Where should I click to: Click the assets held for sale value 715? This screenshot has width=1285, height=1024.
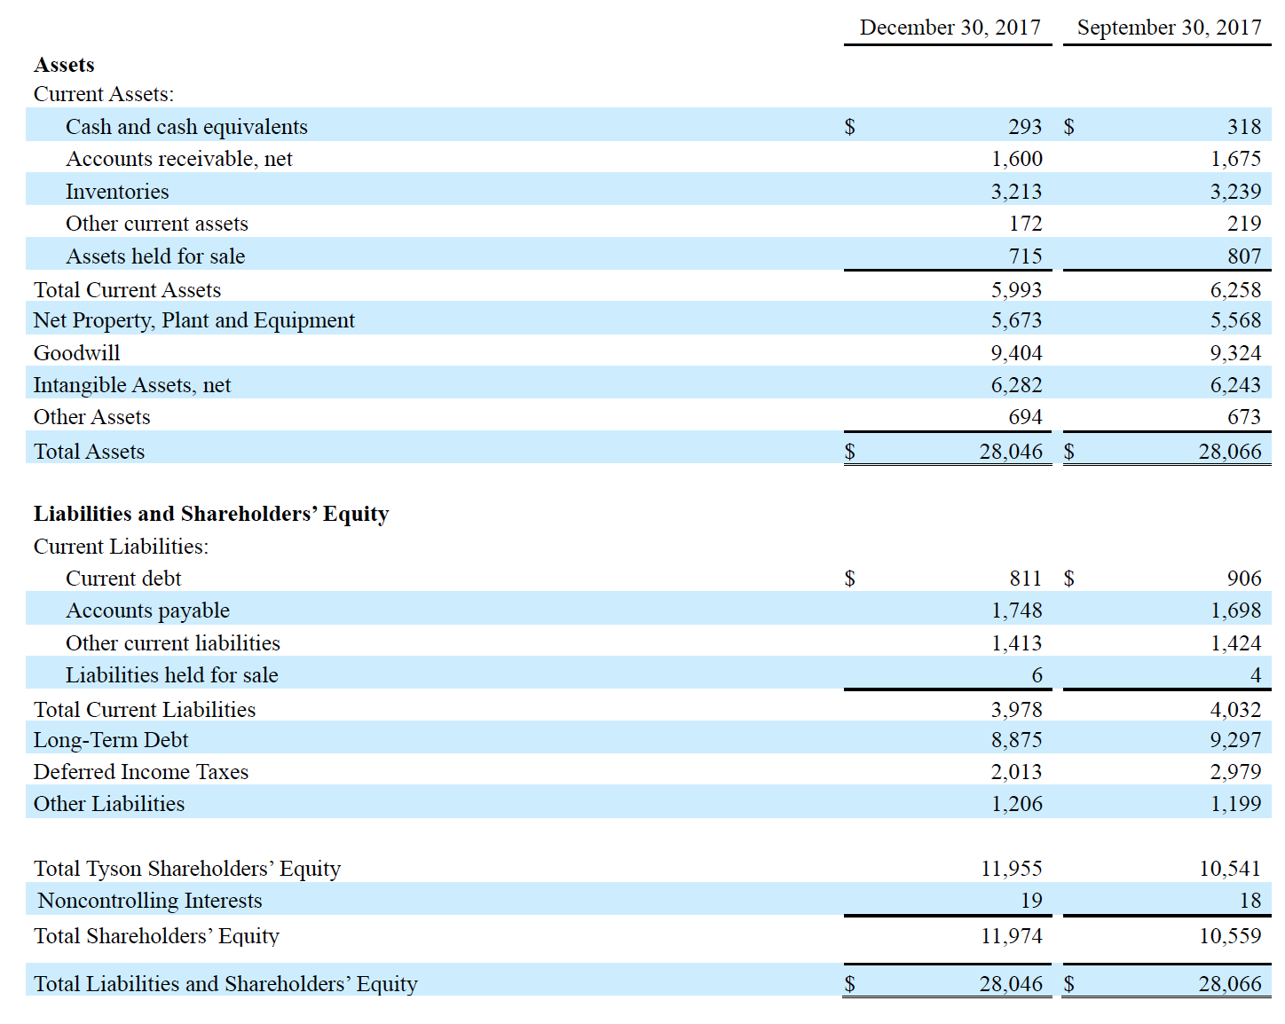click(1025, 256)
